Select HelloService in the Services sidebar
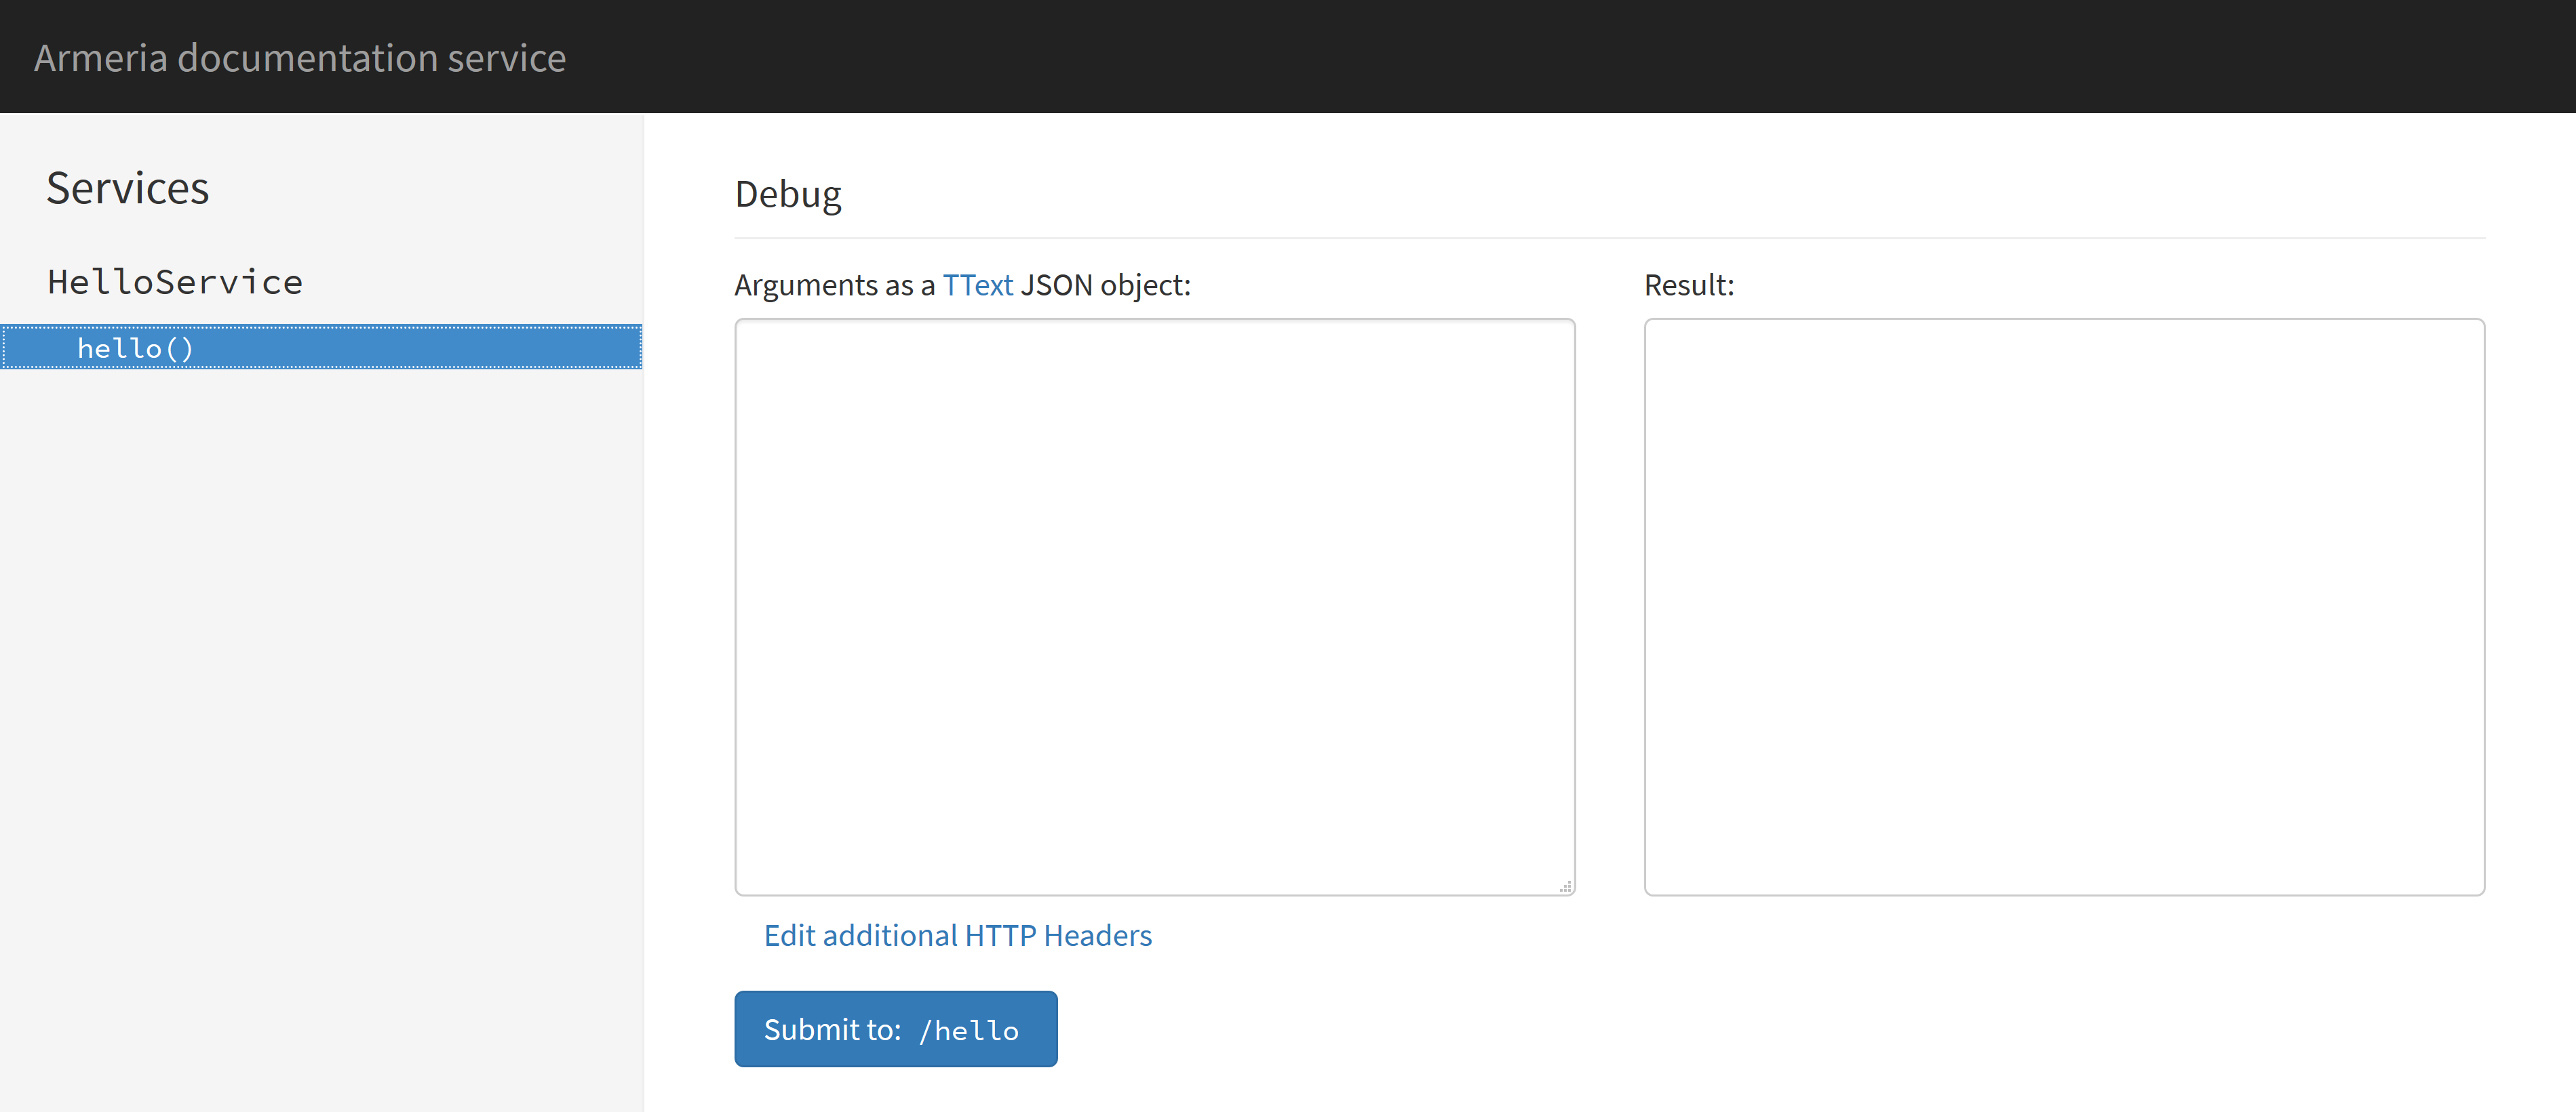Viewport: 2576px width, 1112px height. pyautogui.click(x=175, y=282)
